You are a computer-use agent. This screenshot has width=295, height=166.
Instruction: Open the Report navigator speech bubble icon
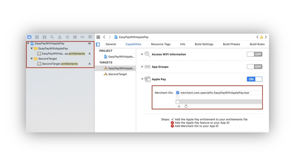click(x=90, y=37)
